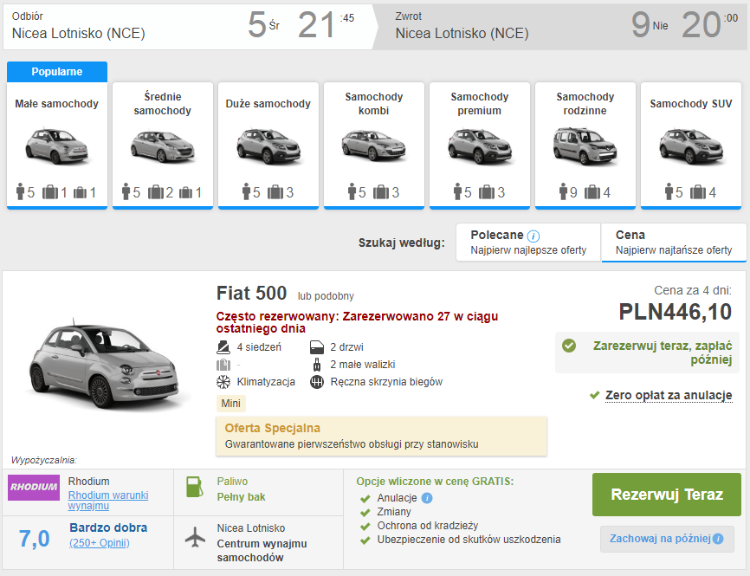
Task: Click the info icon beside Anulacje
Action: click(427, 498)
